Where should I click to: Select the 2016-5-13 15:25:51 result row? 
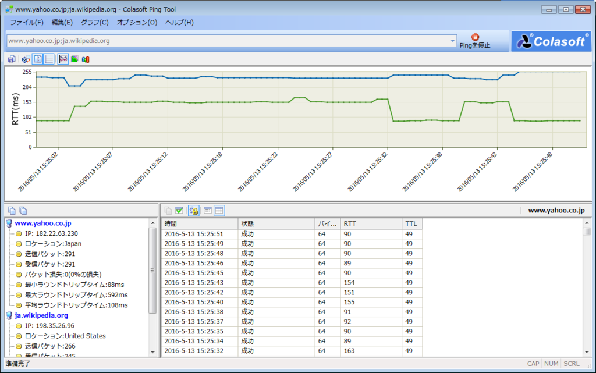[292, 235]
